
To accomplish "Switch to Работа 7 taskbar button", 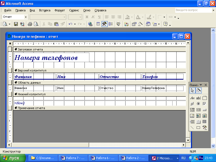I will coord(73,158).
